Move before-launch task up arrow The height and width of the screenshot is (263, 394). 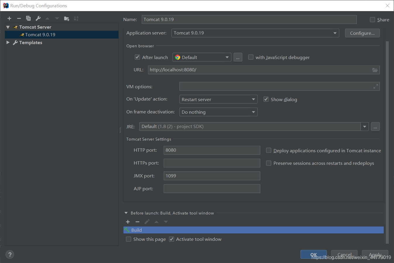156,222
